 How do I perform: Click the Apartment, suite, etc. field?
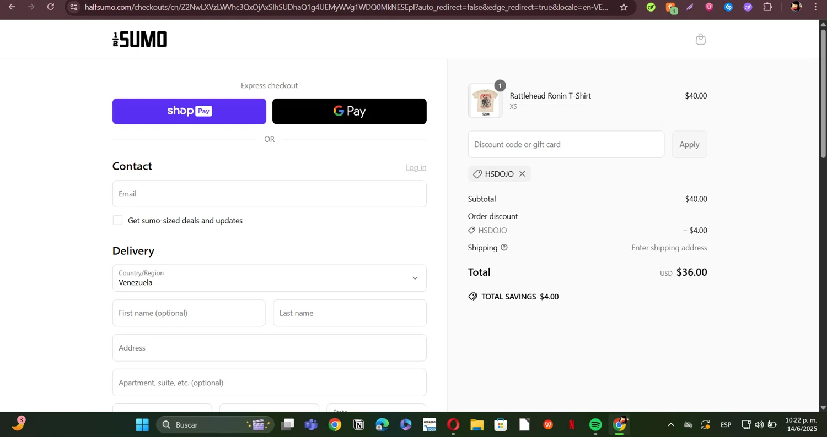[x=269, y=383]
